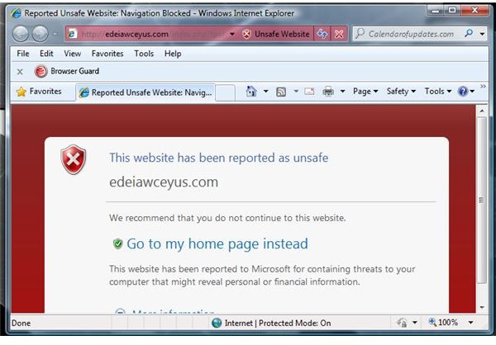Open the View menu
This screenshot has width=496, height=345.
(x=72, y=54)
